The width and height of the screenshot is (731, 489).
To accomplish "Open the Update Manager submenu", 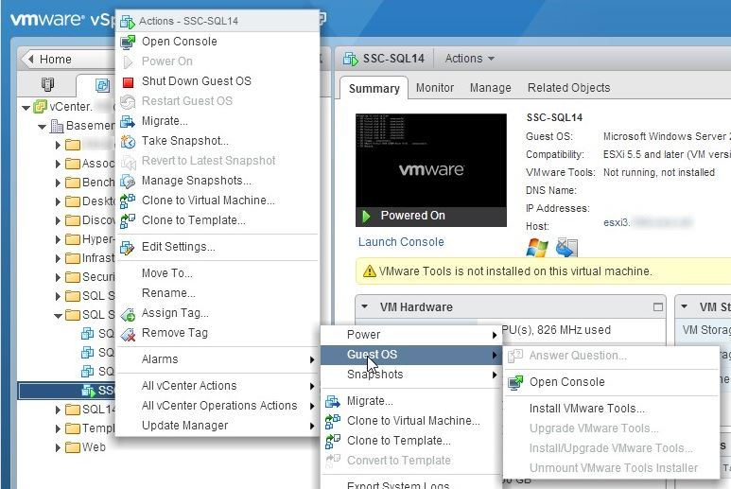I will point(218,426).
